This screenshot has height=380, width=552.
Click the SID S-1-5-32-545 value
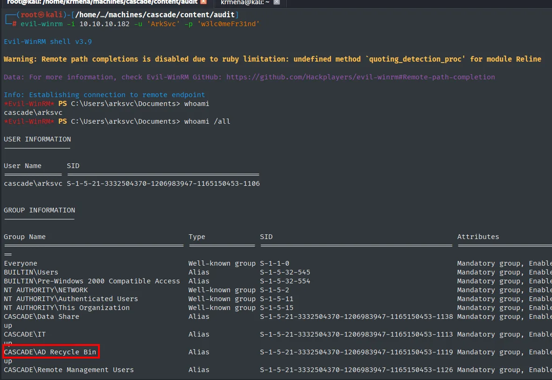pos(285,272)
